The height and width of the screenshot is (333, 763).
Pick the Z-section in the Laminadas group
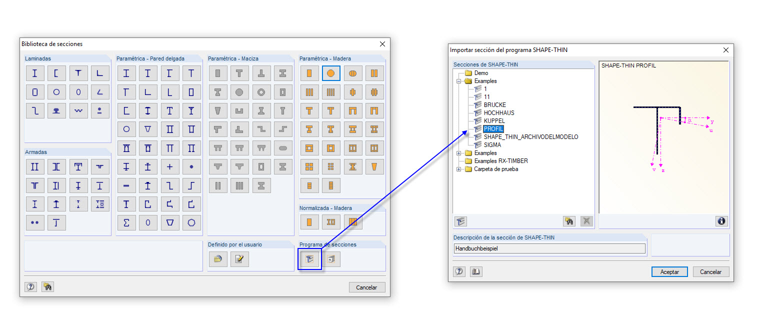coord(34,110)
